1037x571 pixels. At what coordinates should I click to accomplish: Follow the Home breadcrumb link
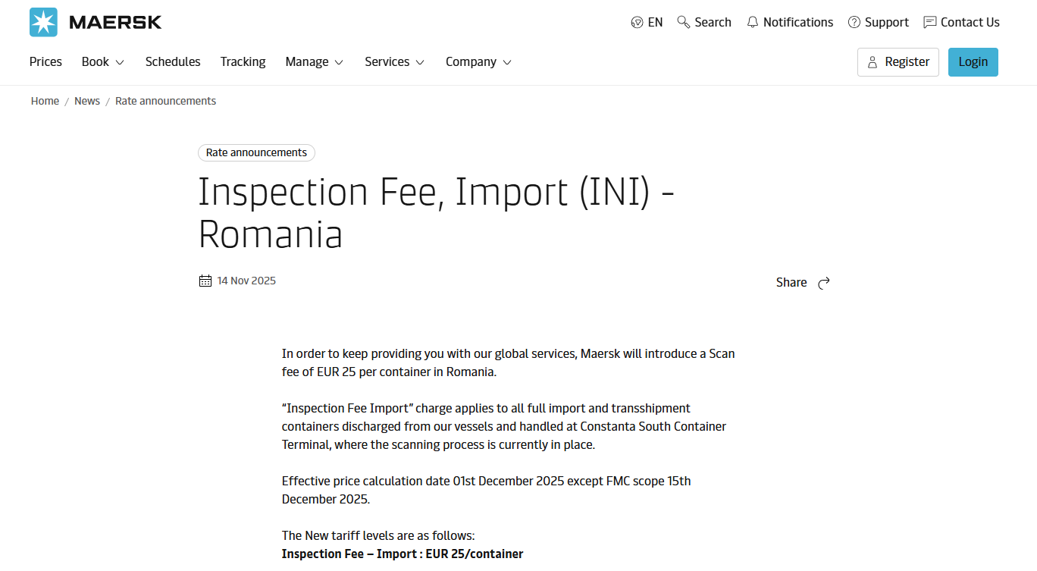(x=45, y=101)
